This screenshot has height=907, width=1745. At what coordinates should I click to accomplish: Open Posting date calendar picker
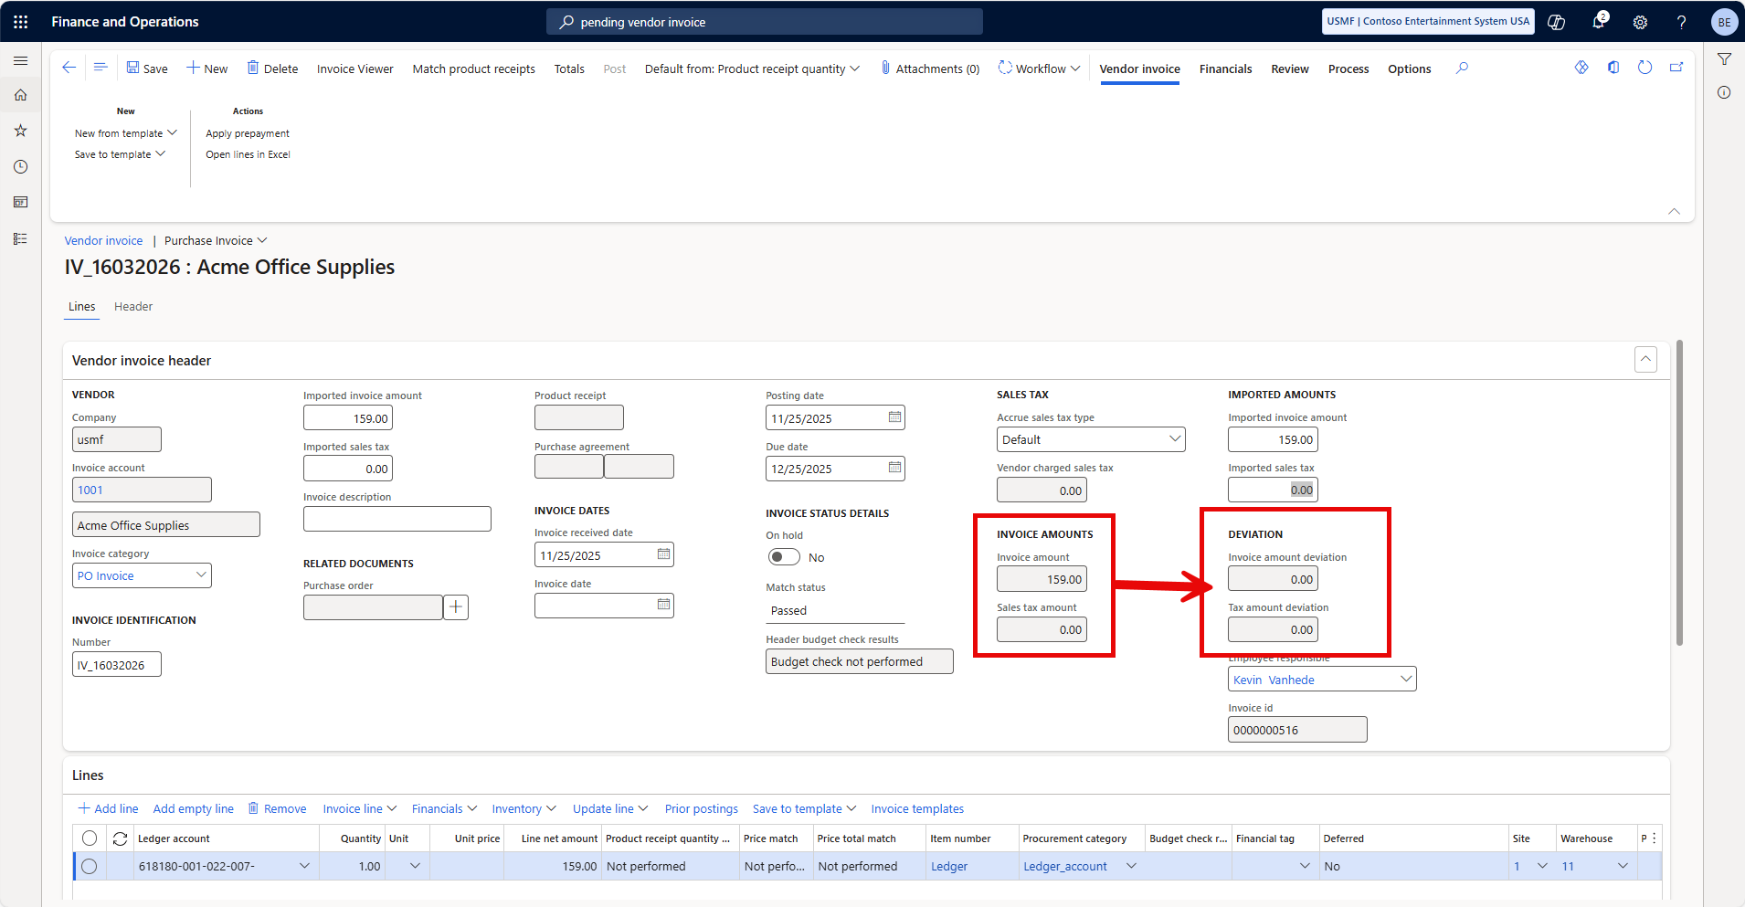(x=894, y=417)
